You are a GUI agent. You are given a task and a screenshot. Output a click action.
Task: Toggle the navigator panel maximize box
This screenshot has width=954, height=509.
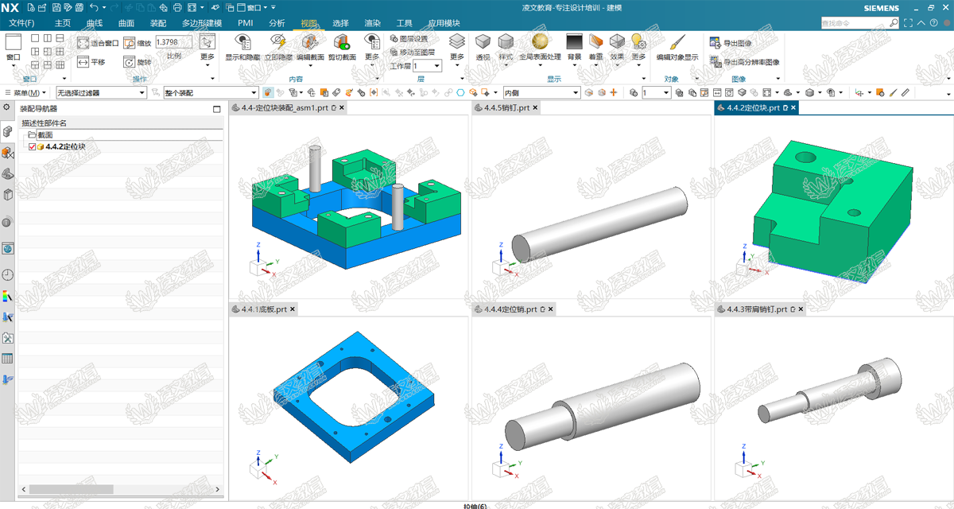(x=217, y=110)
